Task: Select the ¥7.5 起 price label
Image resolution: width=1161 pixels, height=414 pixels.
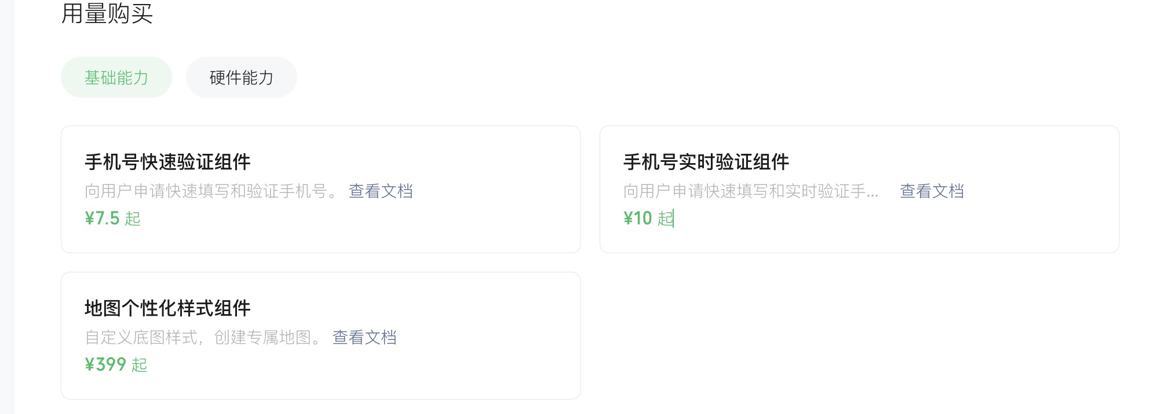Action: [x=113, y=219]
